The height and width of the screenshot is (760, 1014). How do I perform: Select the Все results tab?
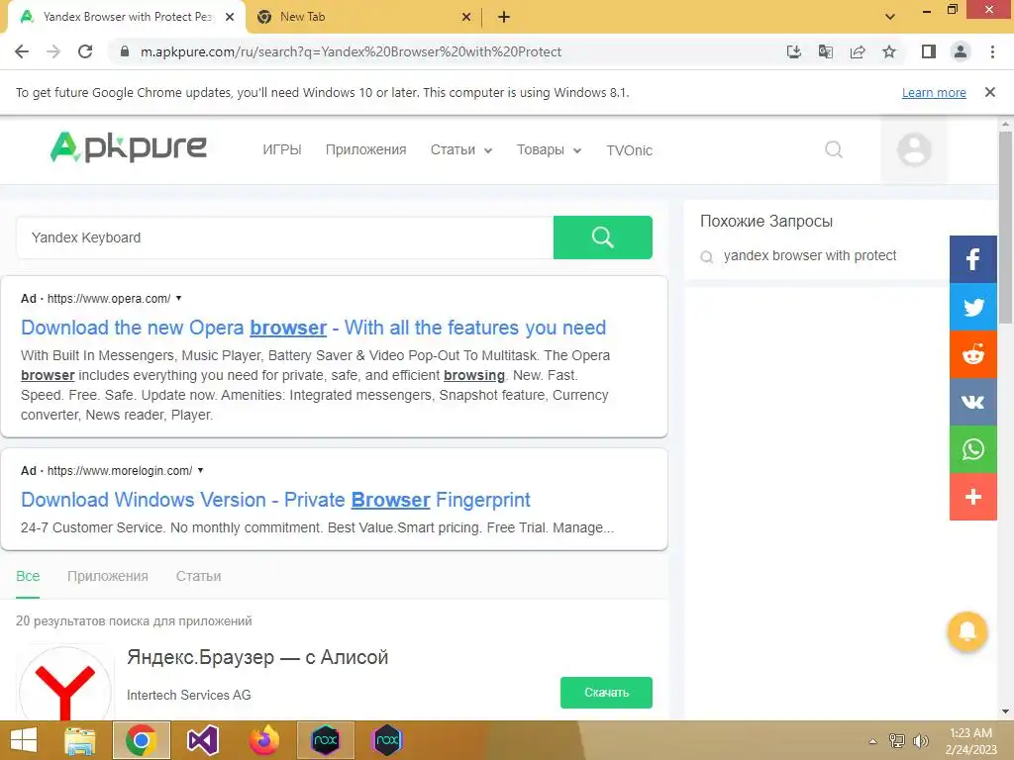[28, 576]
